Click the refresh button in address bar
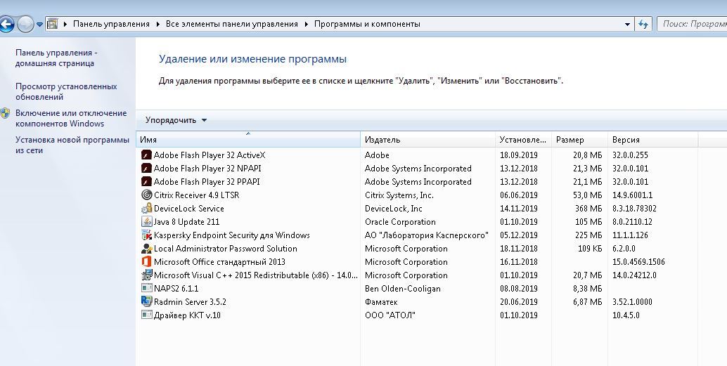The height and width of the screenshot is (366, 727). pos(643,24)
